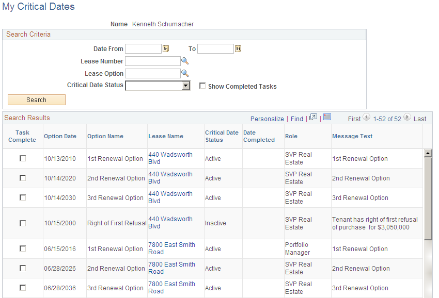Check Task Complete for 10/13/2010 row
This screenshot has width=439, height=298.
coord(23,158)
